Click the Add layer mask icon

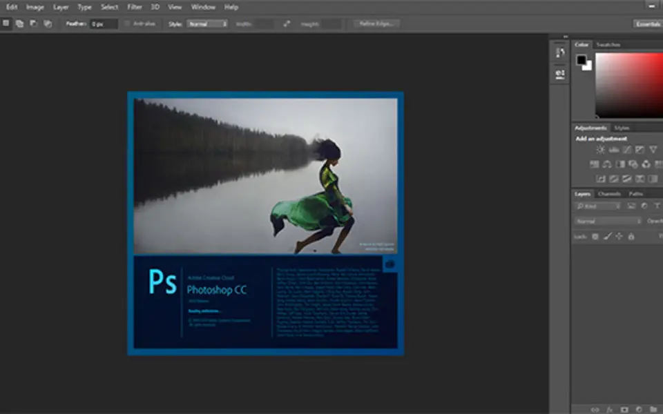625,409
